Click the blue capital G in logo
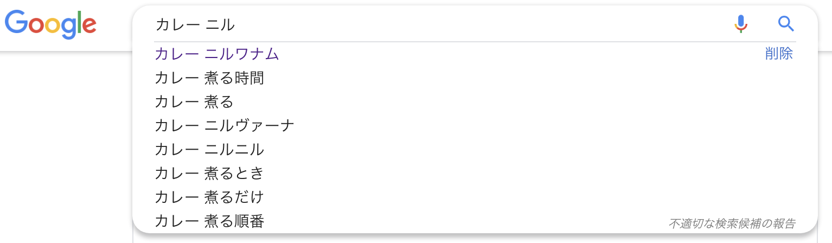 (x=16, y=22)
